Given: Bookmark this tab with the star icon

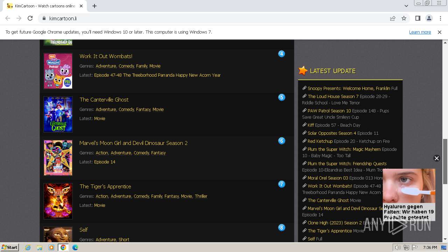Looking at the screenshot, I should (404, 18).
